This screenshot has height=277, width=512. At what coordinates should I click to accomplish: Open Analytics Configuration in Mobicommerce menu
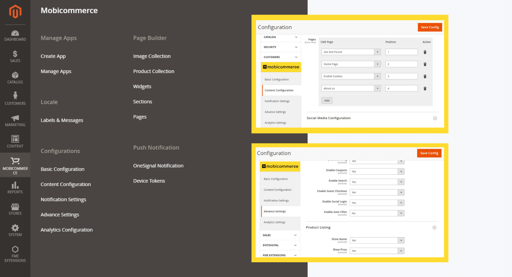67,230
